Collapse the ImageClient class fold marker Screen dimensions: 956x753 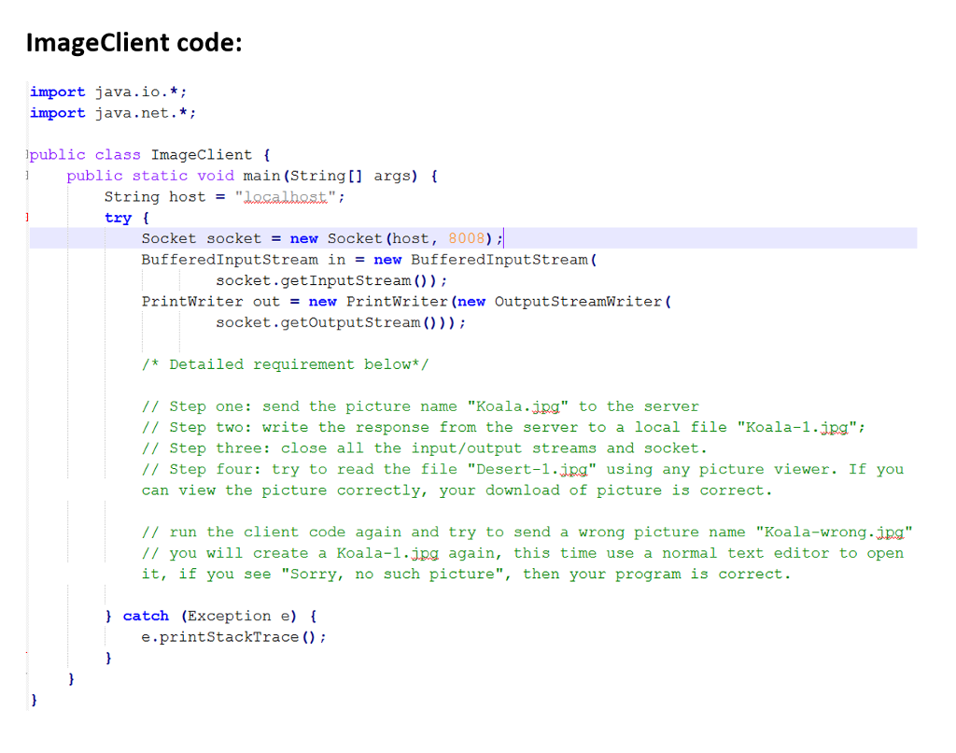(x=29, y=154)
